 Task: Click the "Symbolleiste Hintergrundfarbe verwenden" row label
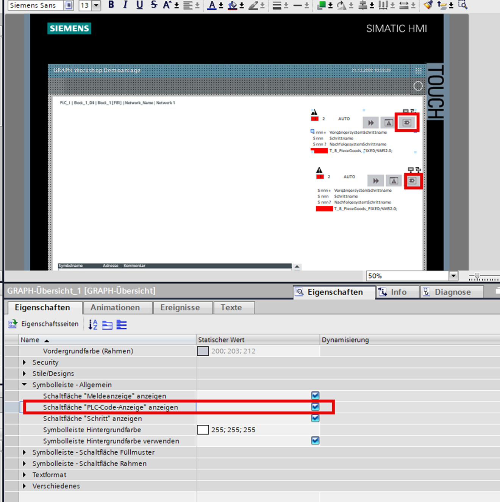[x=111, y=441]
